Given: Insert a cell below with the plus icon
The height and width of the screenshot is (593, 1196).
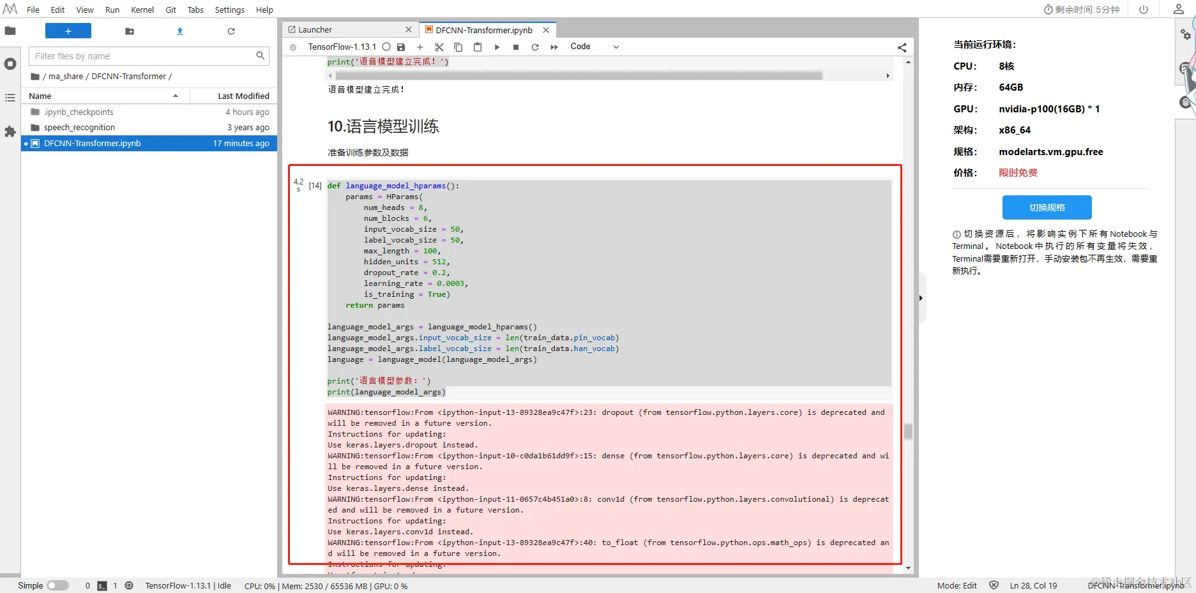Looking at the screenshot, I should [420, 47].
